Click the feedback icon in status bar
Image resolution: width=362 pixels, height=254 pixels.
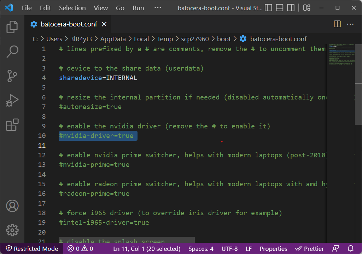[x=335, y=248]
